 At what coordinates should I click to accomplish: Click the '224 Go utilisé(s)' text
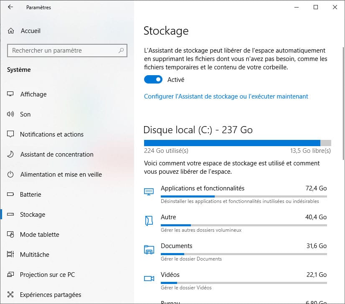[x=166, y=151]
